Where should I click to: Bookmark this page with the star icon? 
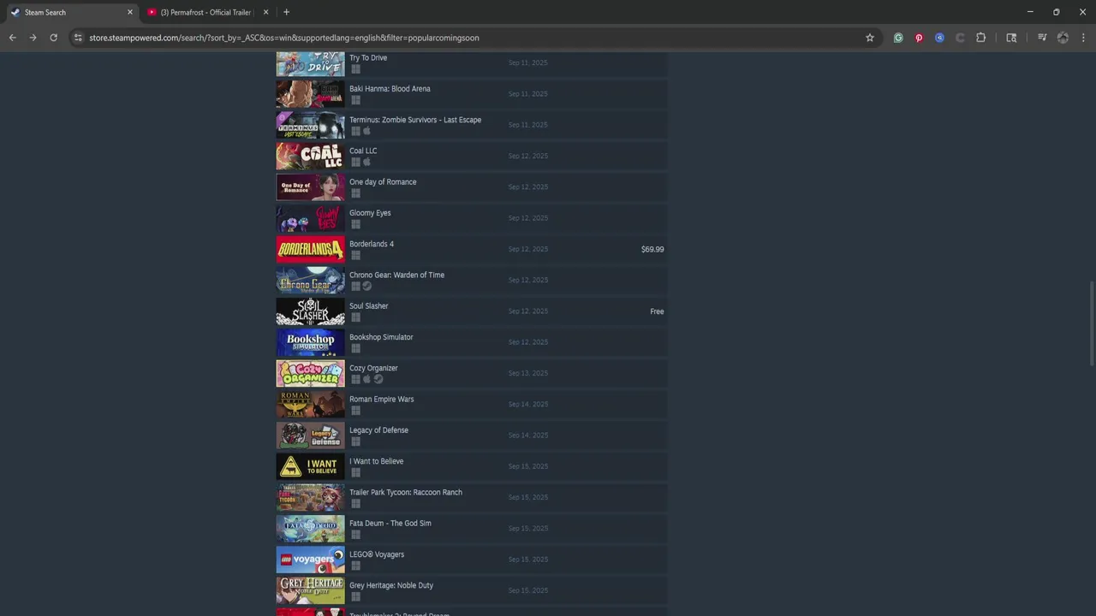pyautogui.click(x=870, y=38)
